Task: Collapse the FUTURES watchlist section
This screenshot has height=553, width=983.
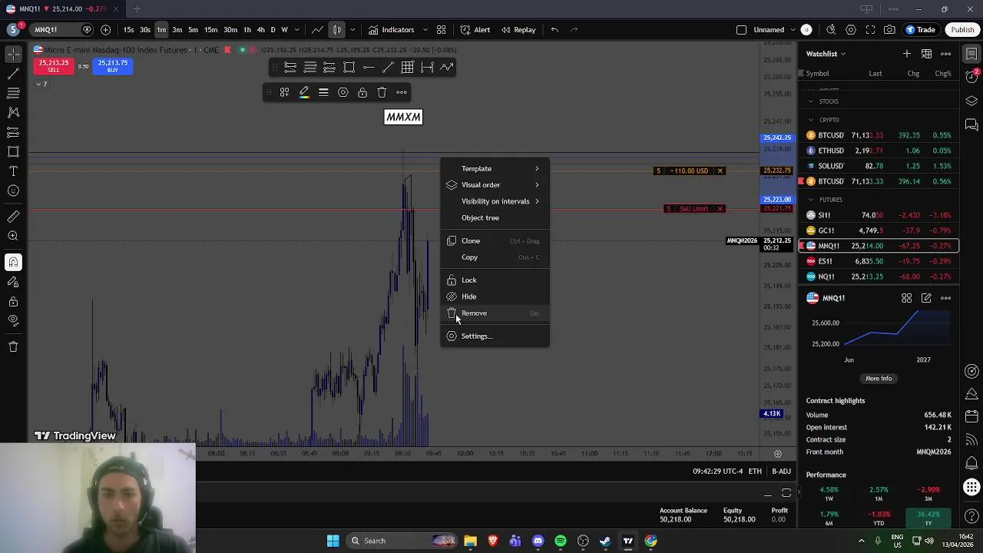Action: 810,200
